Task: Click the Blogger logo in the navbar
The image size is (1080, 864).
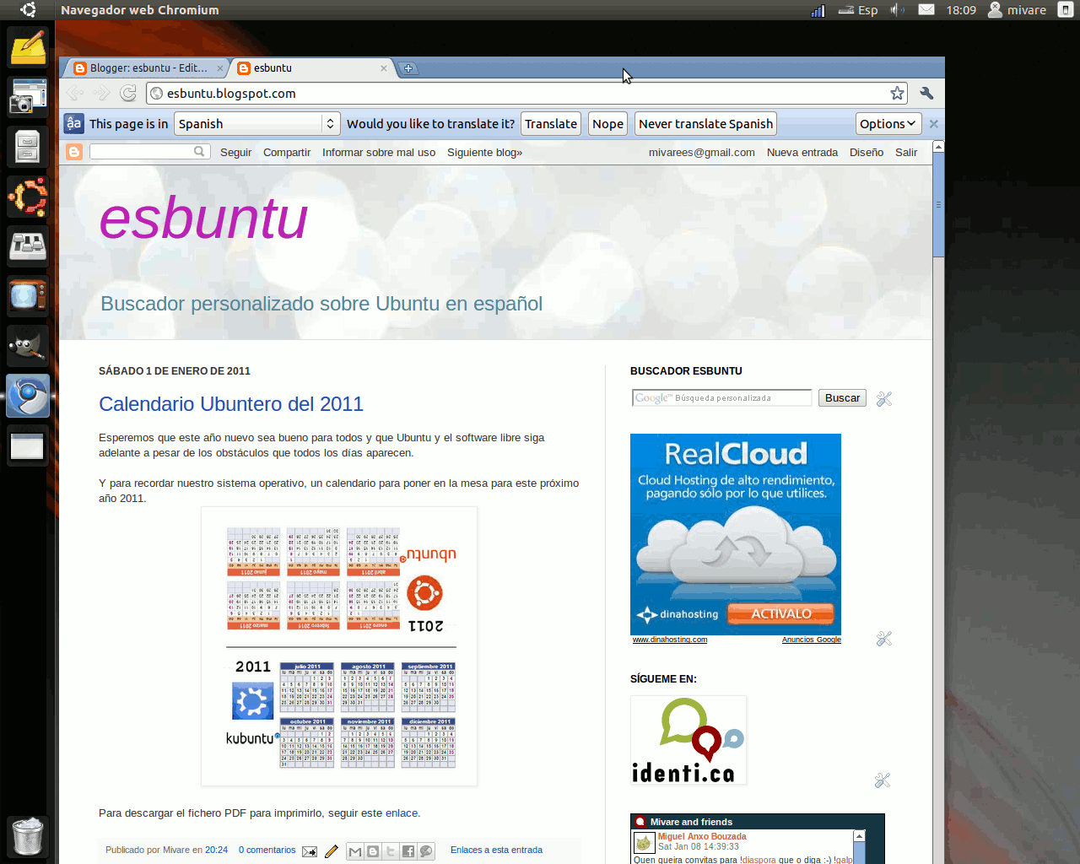Action: click(x=74, y=152)
